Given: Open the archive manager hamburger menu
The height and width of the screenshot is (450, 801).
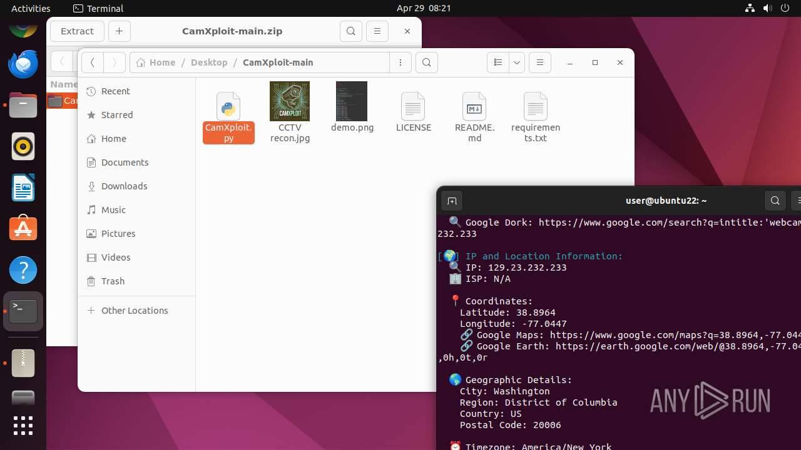Looking at the screenshot, I should (377, 31).
